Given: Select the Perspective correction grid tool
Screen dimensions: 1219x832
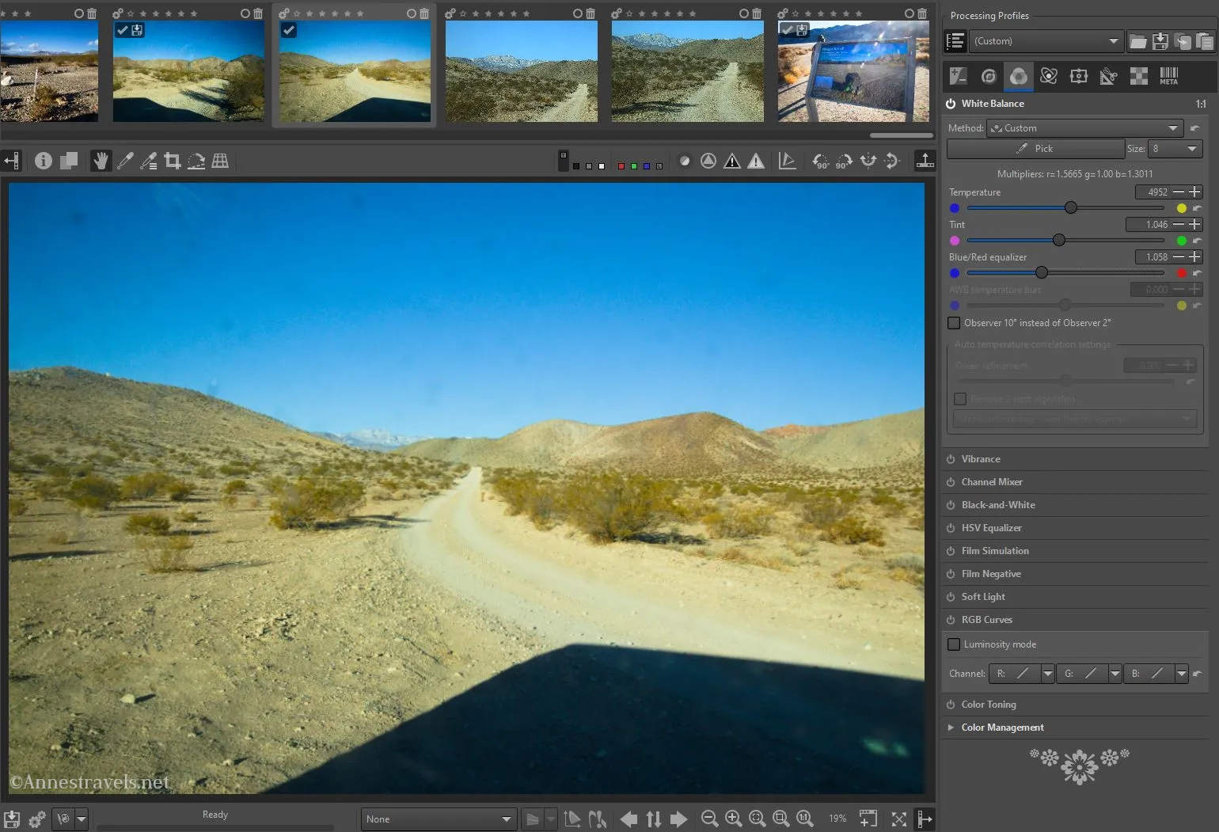Looking at the screenshot, I should pyautogui.click(x=220, y=161).
